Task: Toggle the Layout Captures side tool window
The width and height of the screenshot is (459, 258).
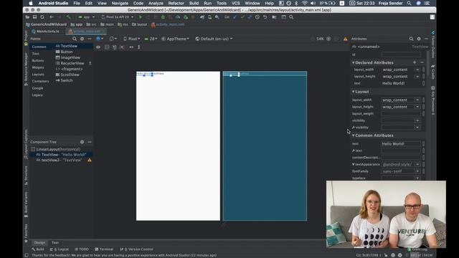Action: click(26, 144)
